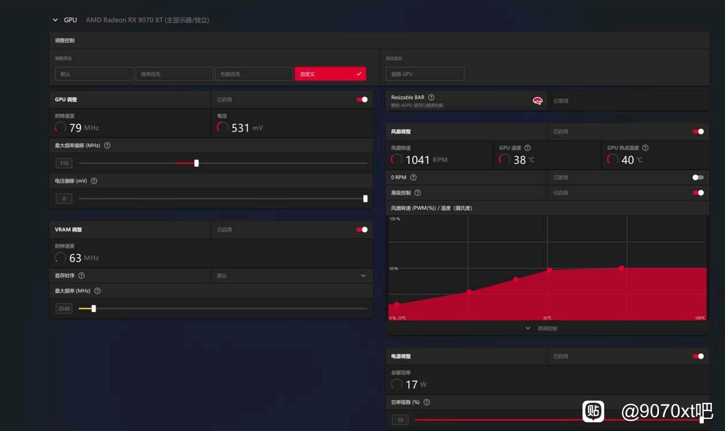
Task: Click the red brain icon in Resizable BAR row
Action: pos(538,101)
